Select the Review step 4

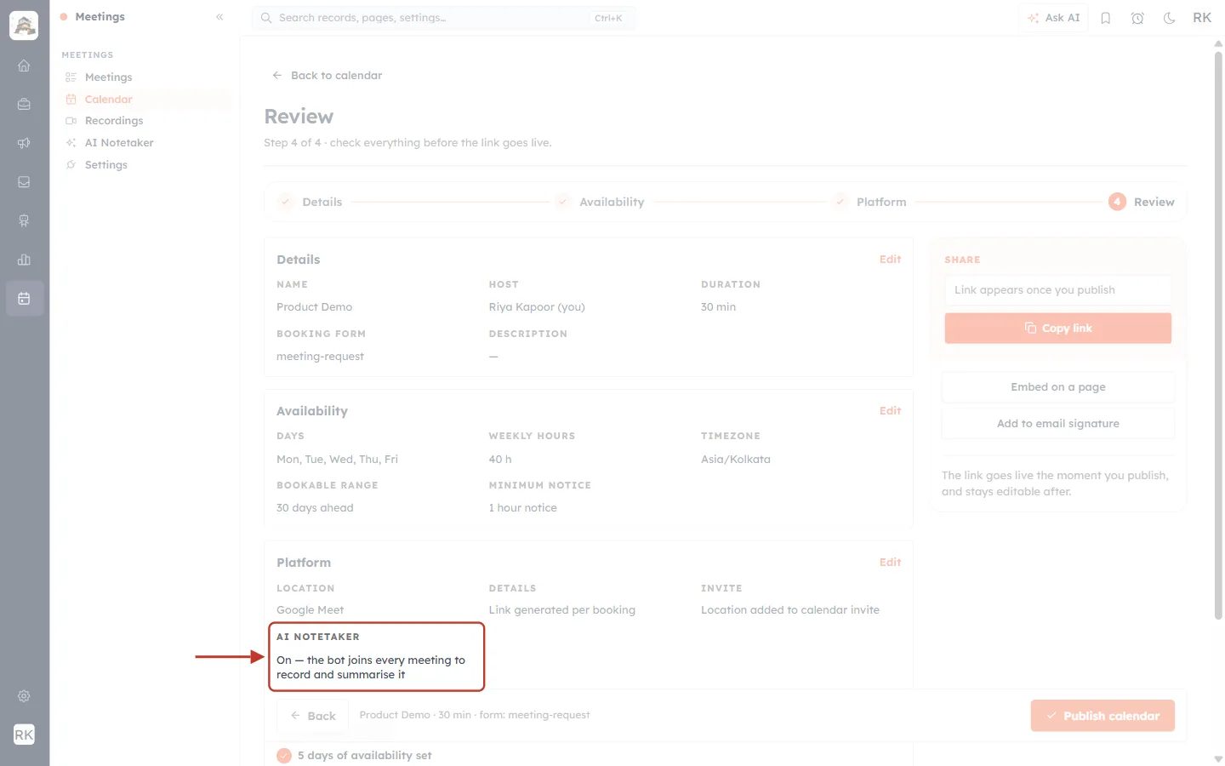point(1141,203)
